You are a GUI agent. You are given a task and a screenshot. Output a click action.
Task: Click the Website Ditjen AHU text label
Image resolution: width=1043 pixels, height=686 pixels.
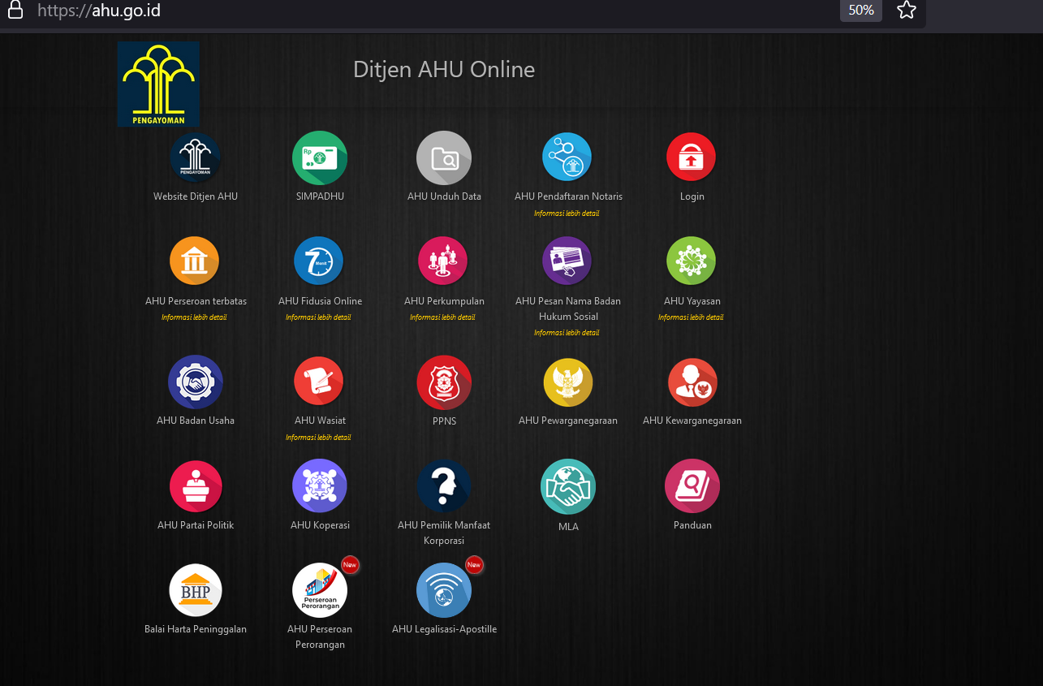coord(196,196)
